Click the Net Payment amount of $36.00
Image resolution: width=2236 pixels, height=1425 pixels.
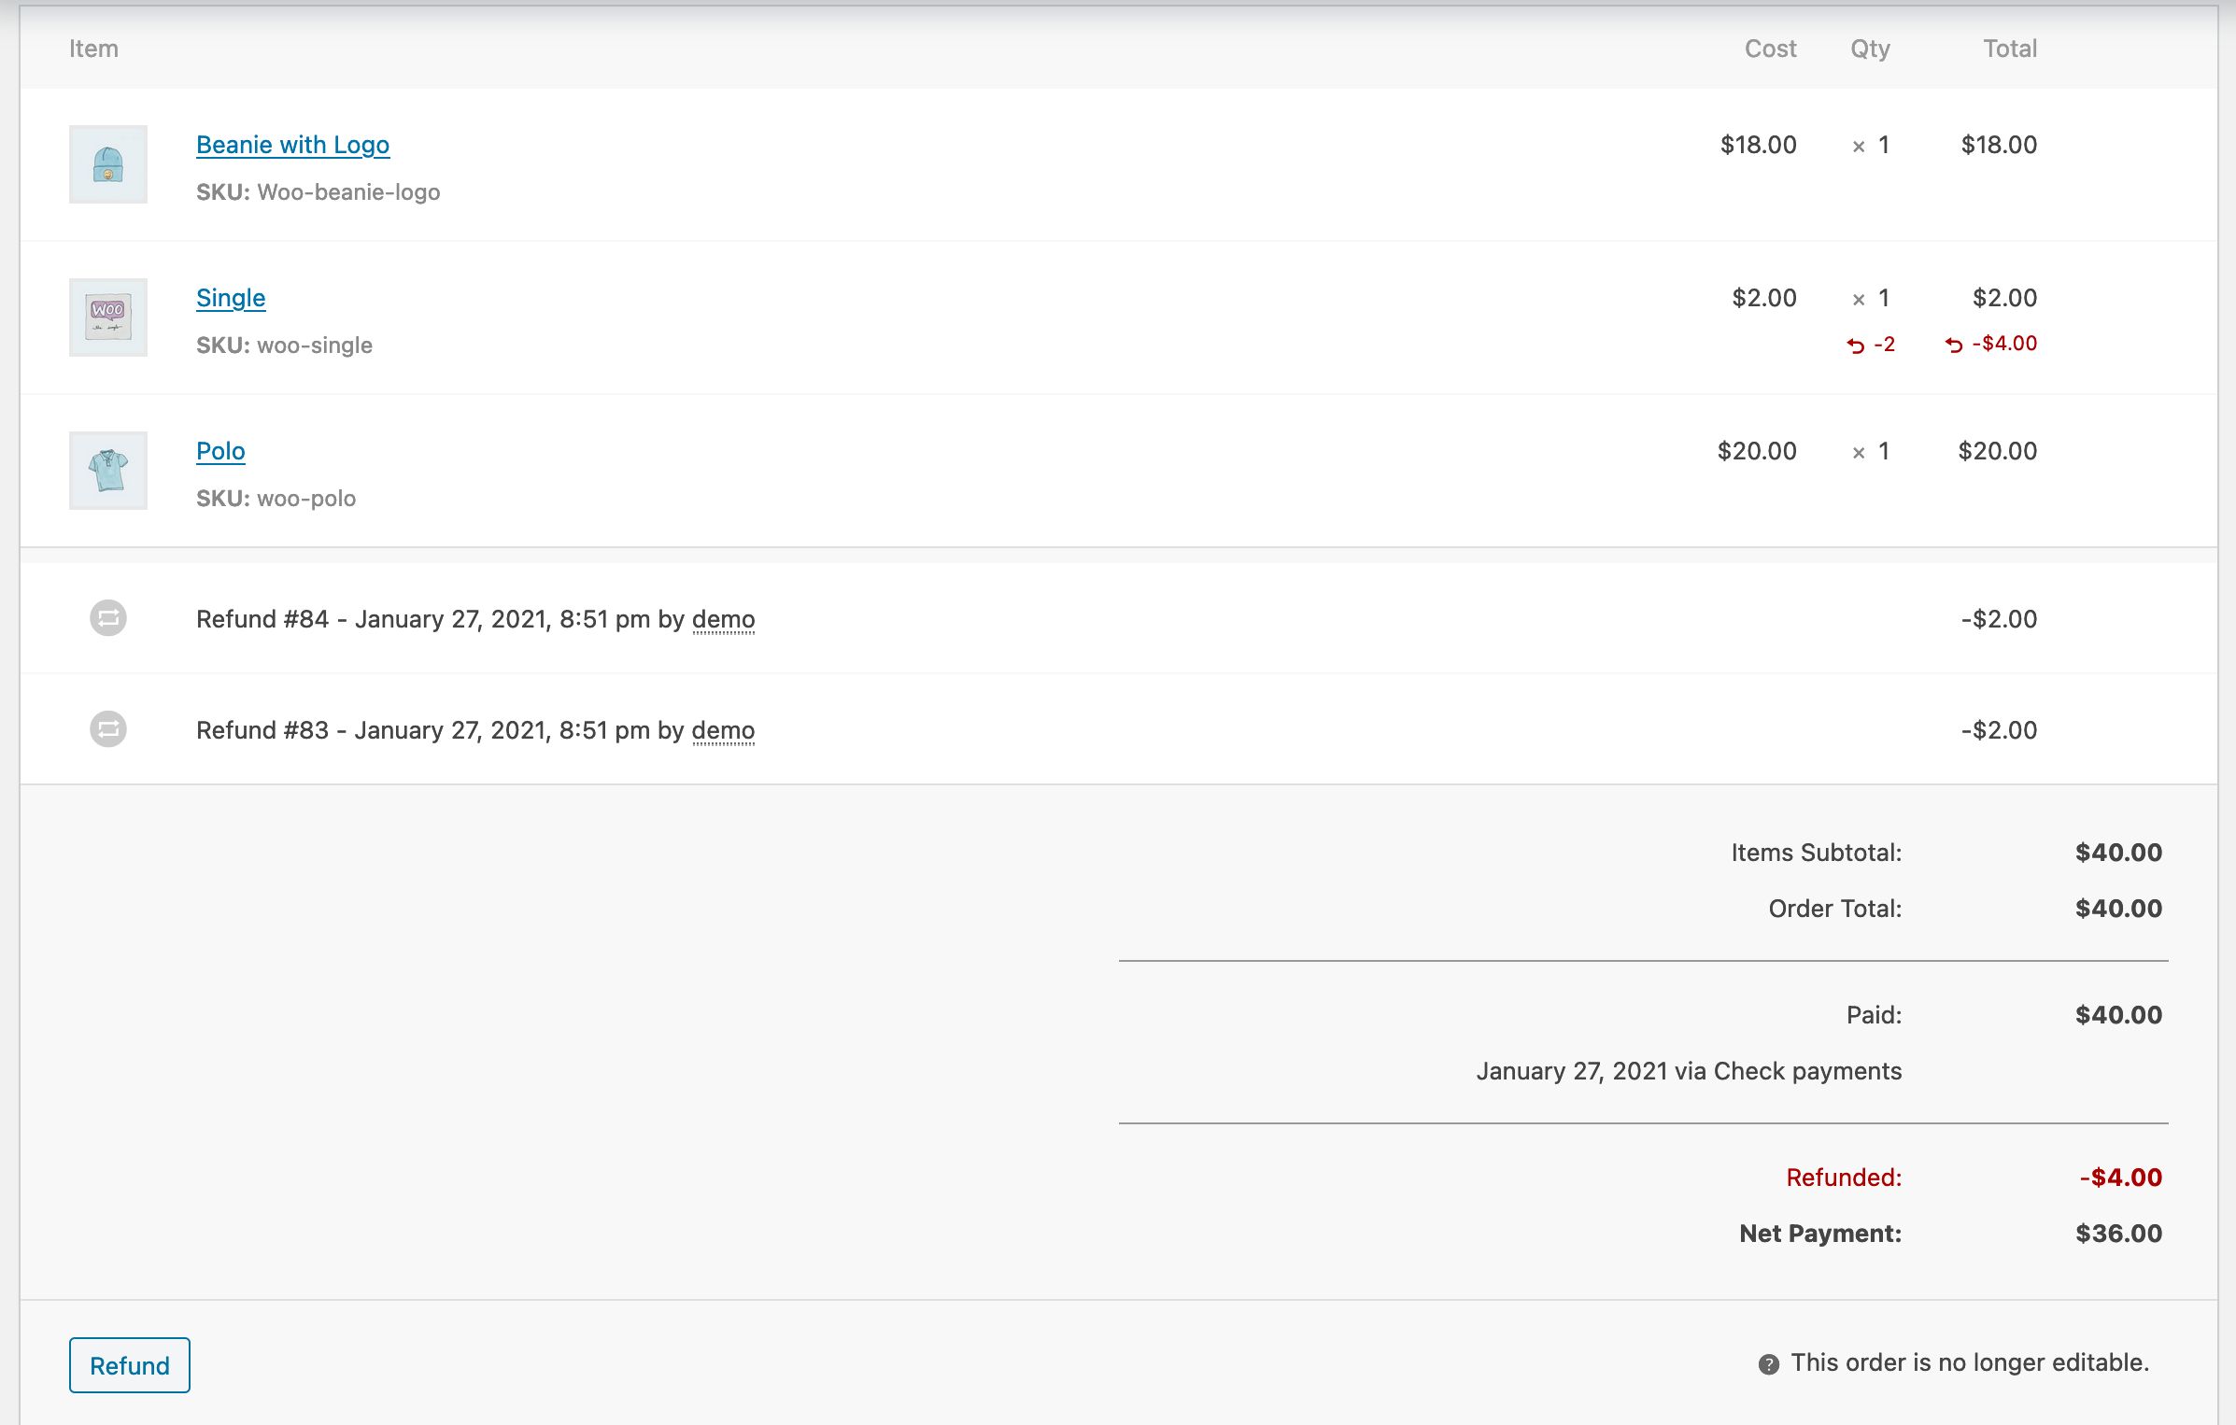[2117, 1233]
